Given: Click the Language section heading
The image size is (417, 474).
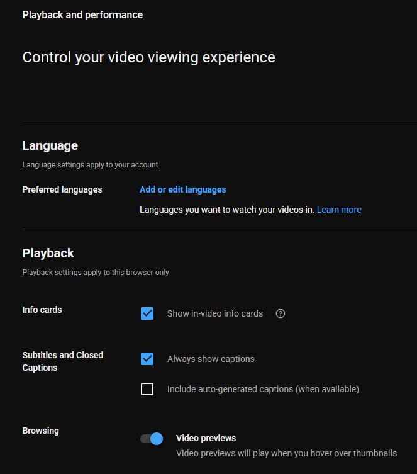Looking at the screenshot, I should pos(50,145).
